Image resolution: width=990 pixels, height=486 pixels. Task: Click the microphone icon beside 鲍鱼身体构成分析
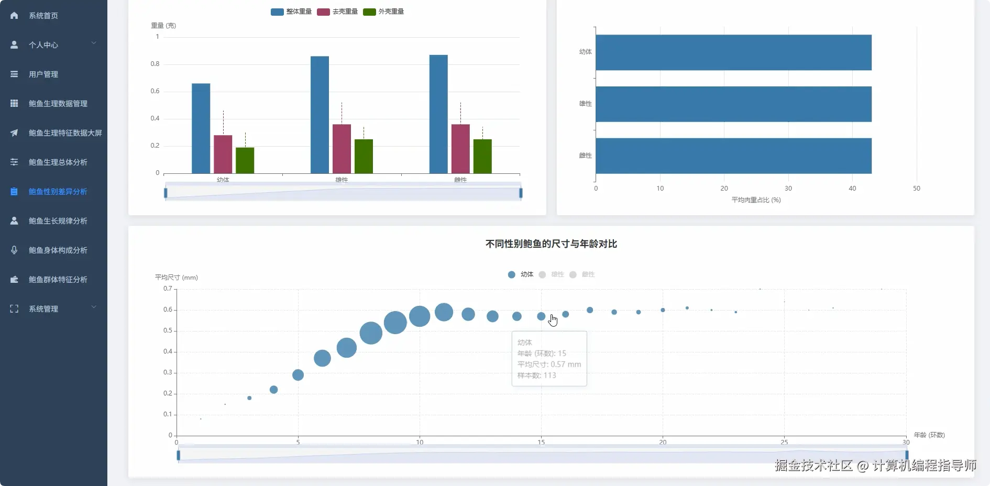click(14, 250)
